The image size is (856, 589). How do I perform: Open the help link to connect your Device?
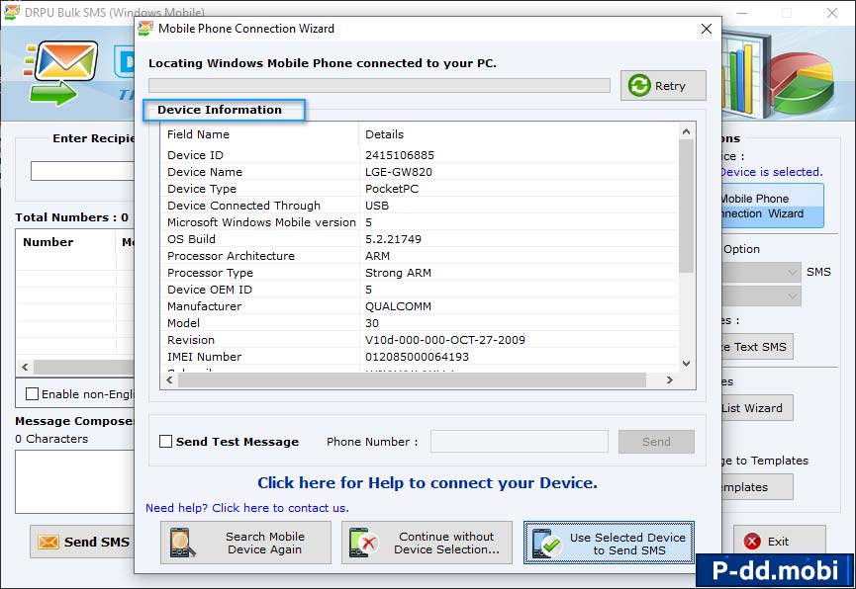428,483
